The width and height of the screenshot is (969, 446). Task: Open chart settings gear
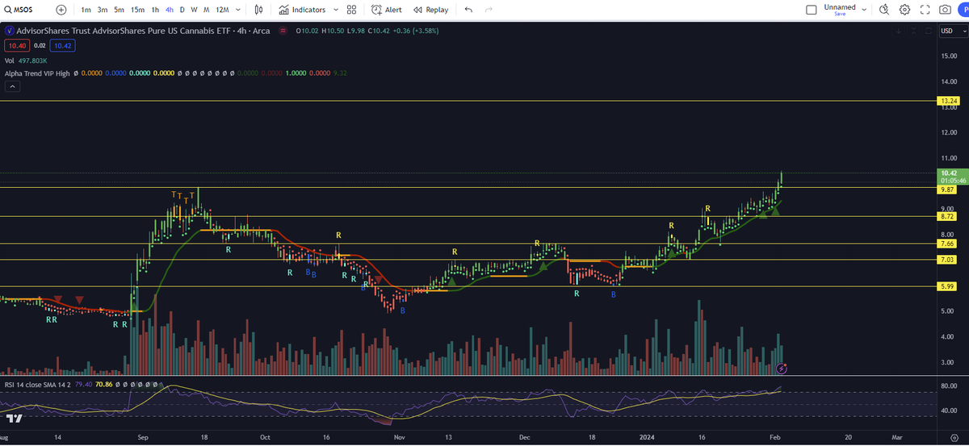point(904,10)
